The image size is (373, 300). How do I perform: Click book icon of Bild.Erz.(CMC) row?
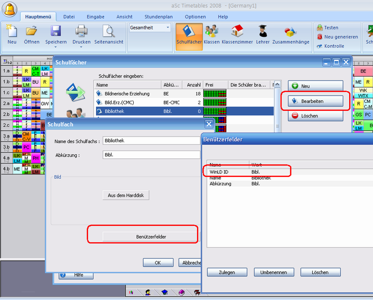pos(99,102)
